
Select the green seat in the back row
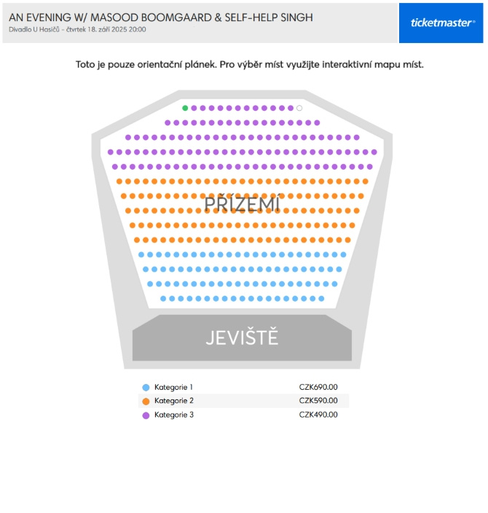pos(185,108)
